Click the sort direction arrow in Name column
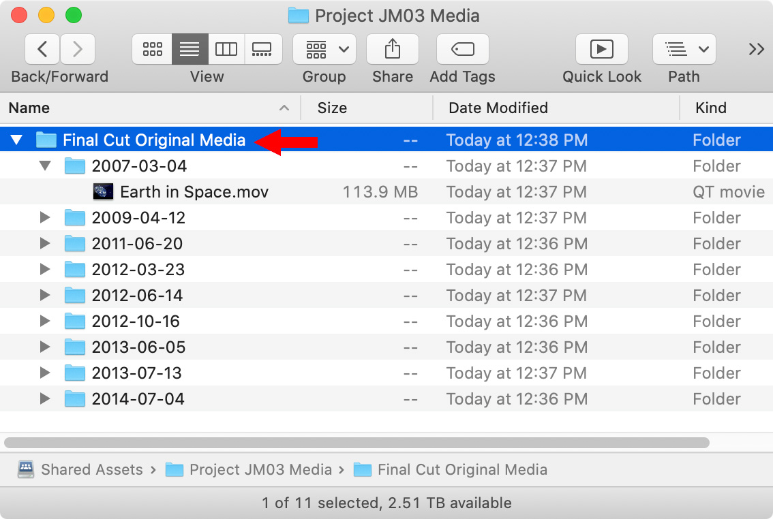Viewport: 773px width, 519px height. coord(284,108)
